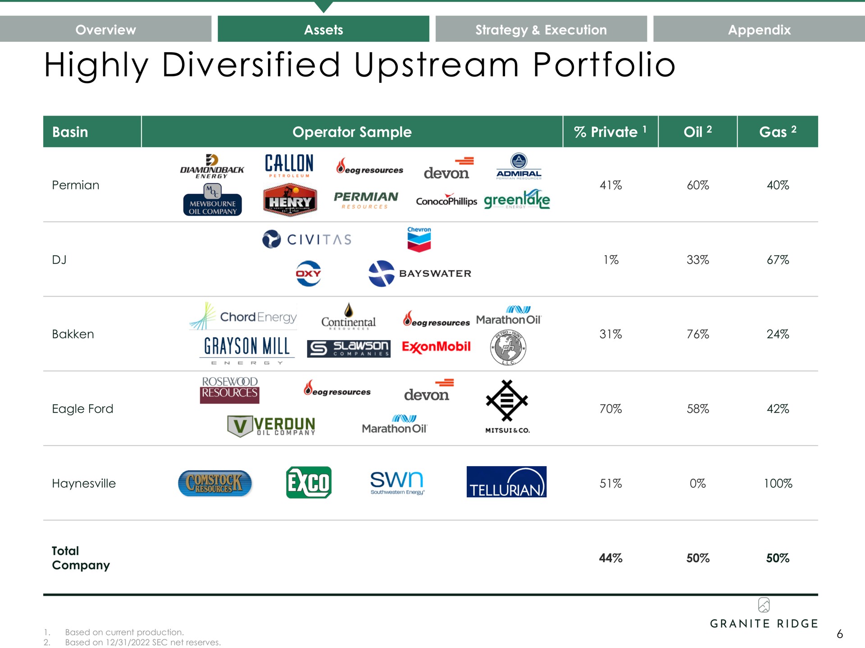Select the Haynesville basin row label
The height and width of the screenshot is (648, 865).
tap(84, 483)
